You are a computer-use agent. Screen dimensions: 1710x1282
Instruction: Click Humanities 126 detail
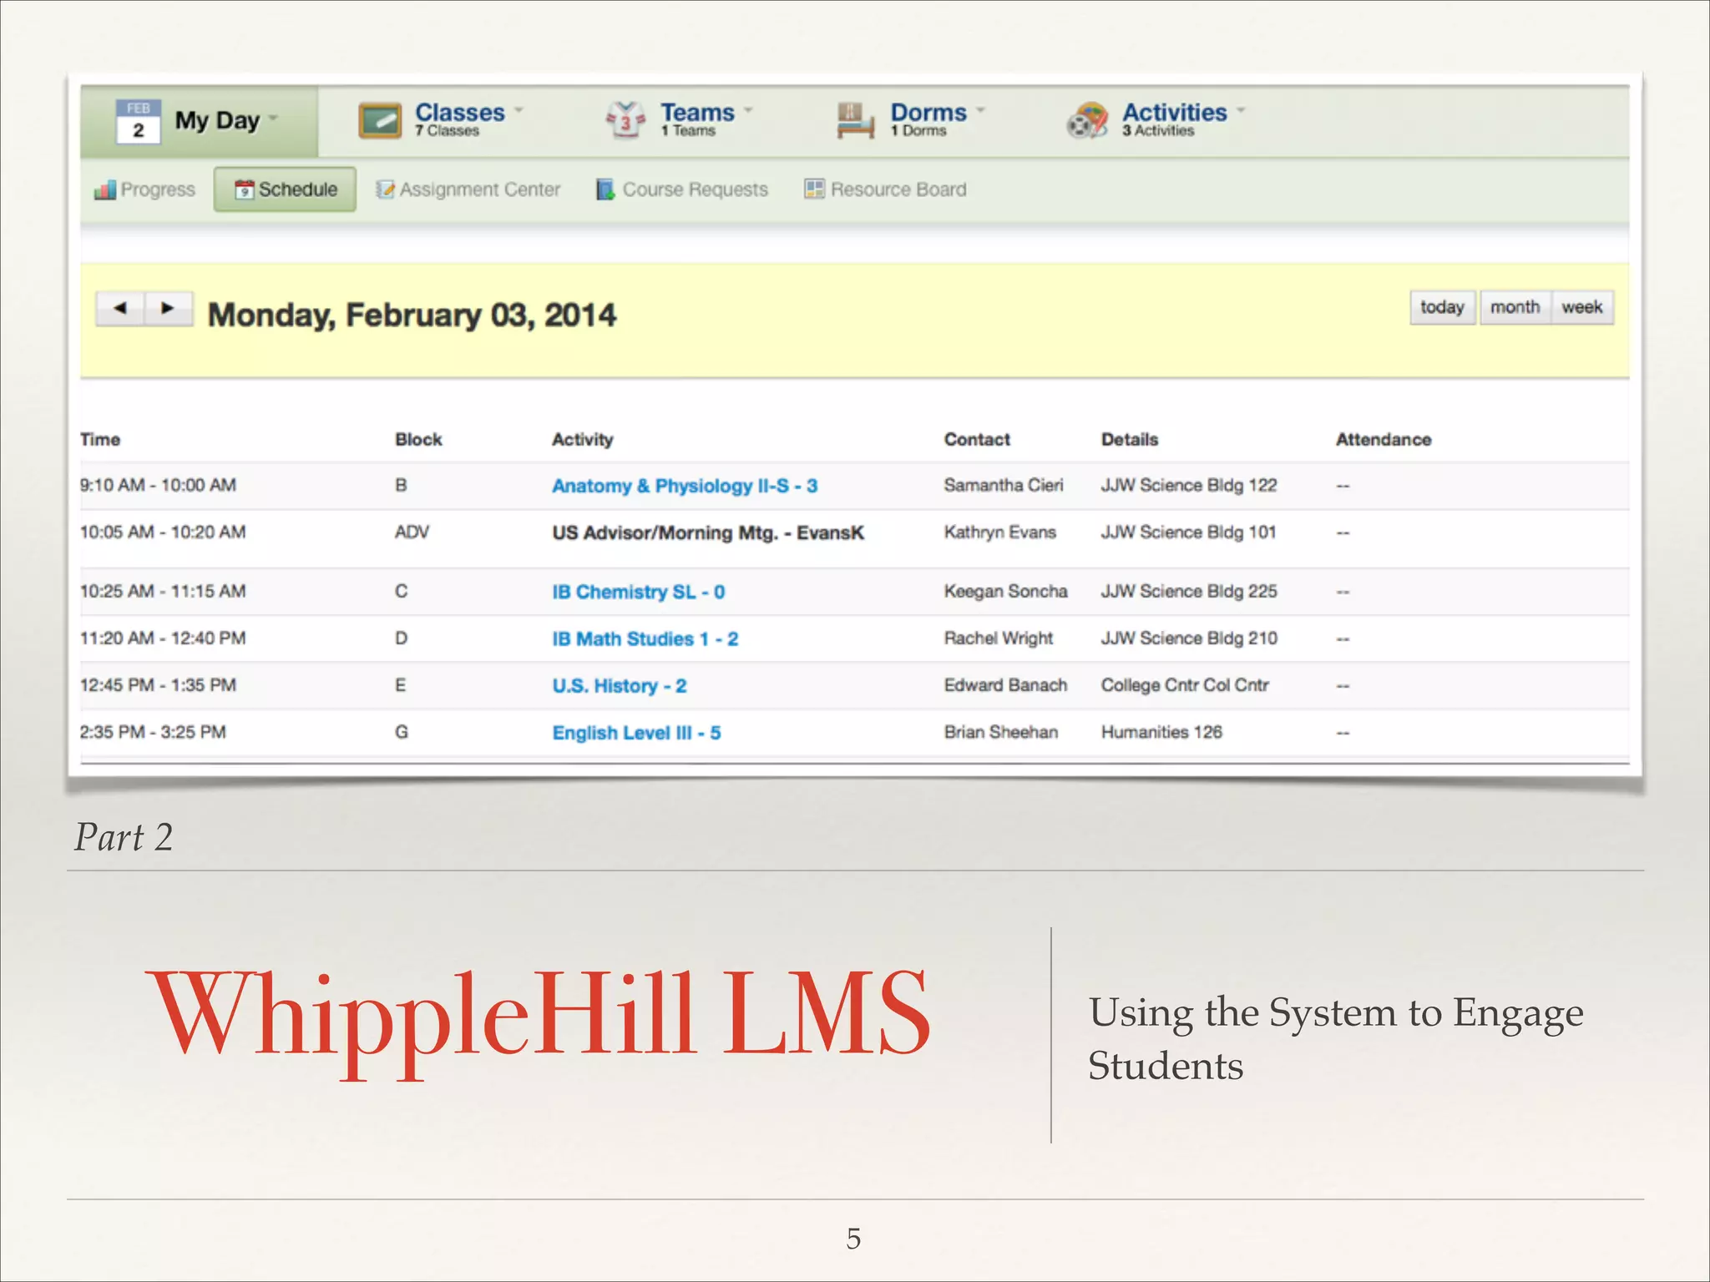click(1161, 732)
